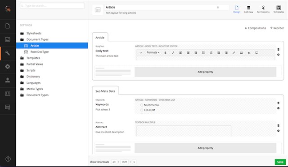
Task: Align text right in editor
Action: [x=196, y=53]
